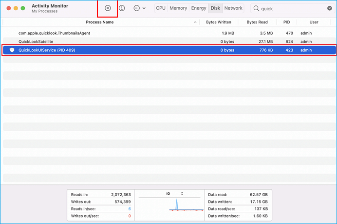
Task: Select the Disk tab
Action: tap(215, 8)
